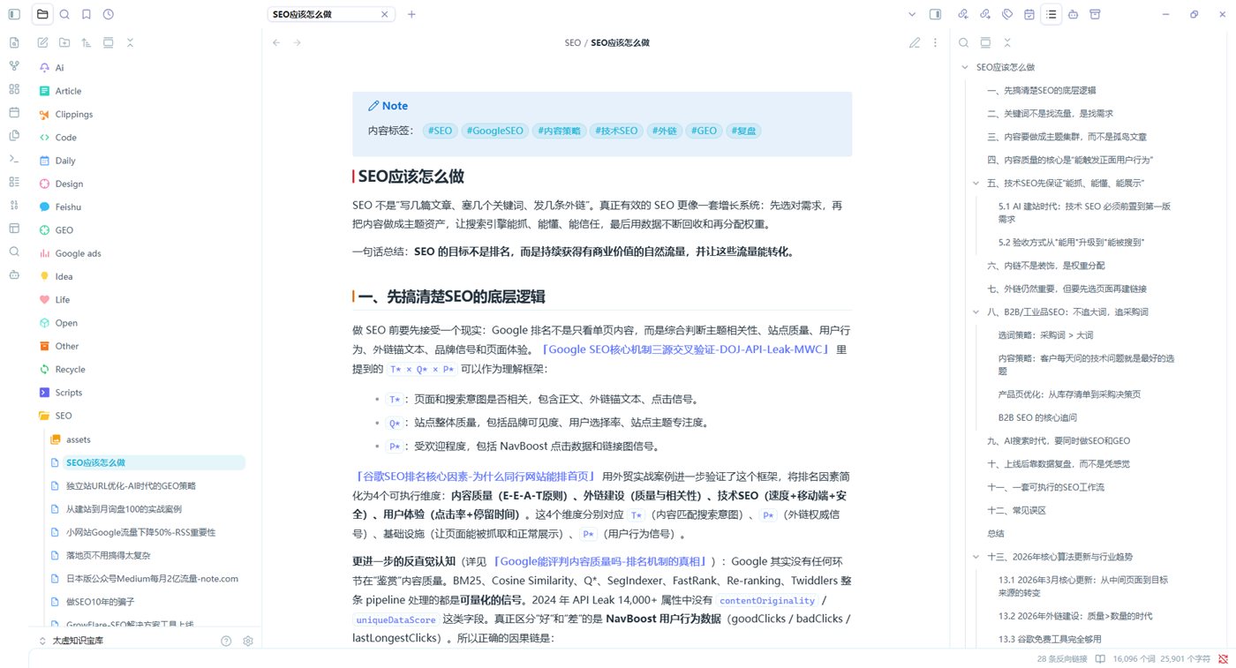
Task: Click auto-reveal current file icon in explorer
Action: [x=108, y=42]
